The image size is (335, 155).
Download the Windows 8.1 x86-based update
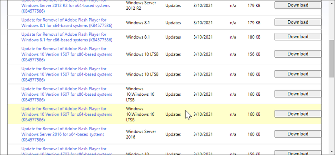(298, 37)
